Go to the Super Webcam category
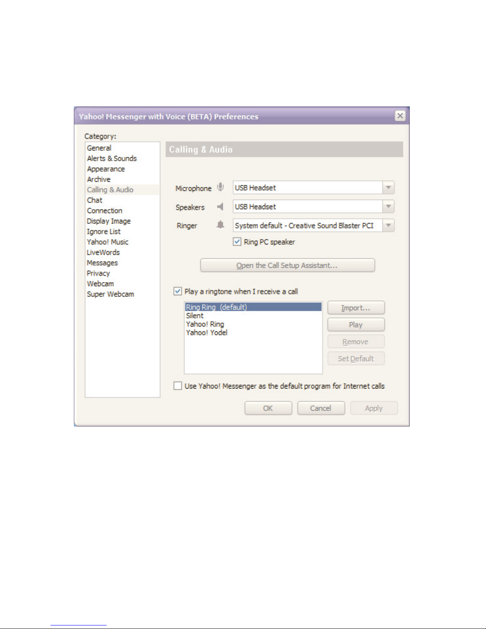Viewport: 486px width, 629px height. (x=122, y=294)
